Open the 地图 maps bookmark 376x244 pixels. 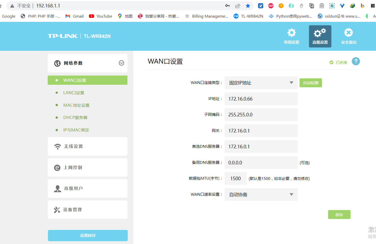coord(125,16)
